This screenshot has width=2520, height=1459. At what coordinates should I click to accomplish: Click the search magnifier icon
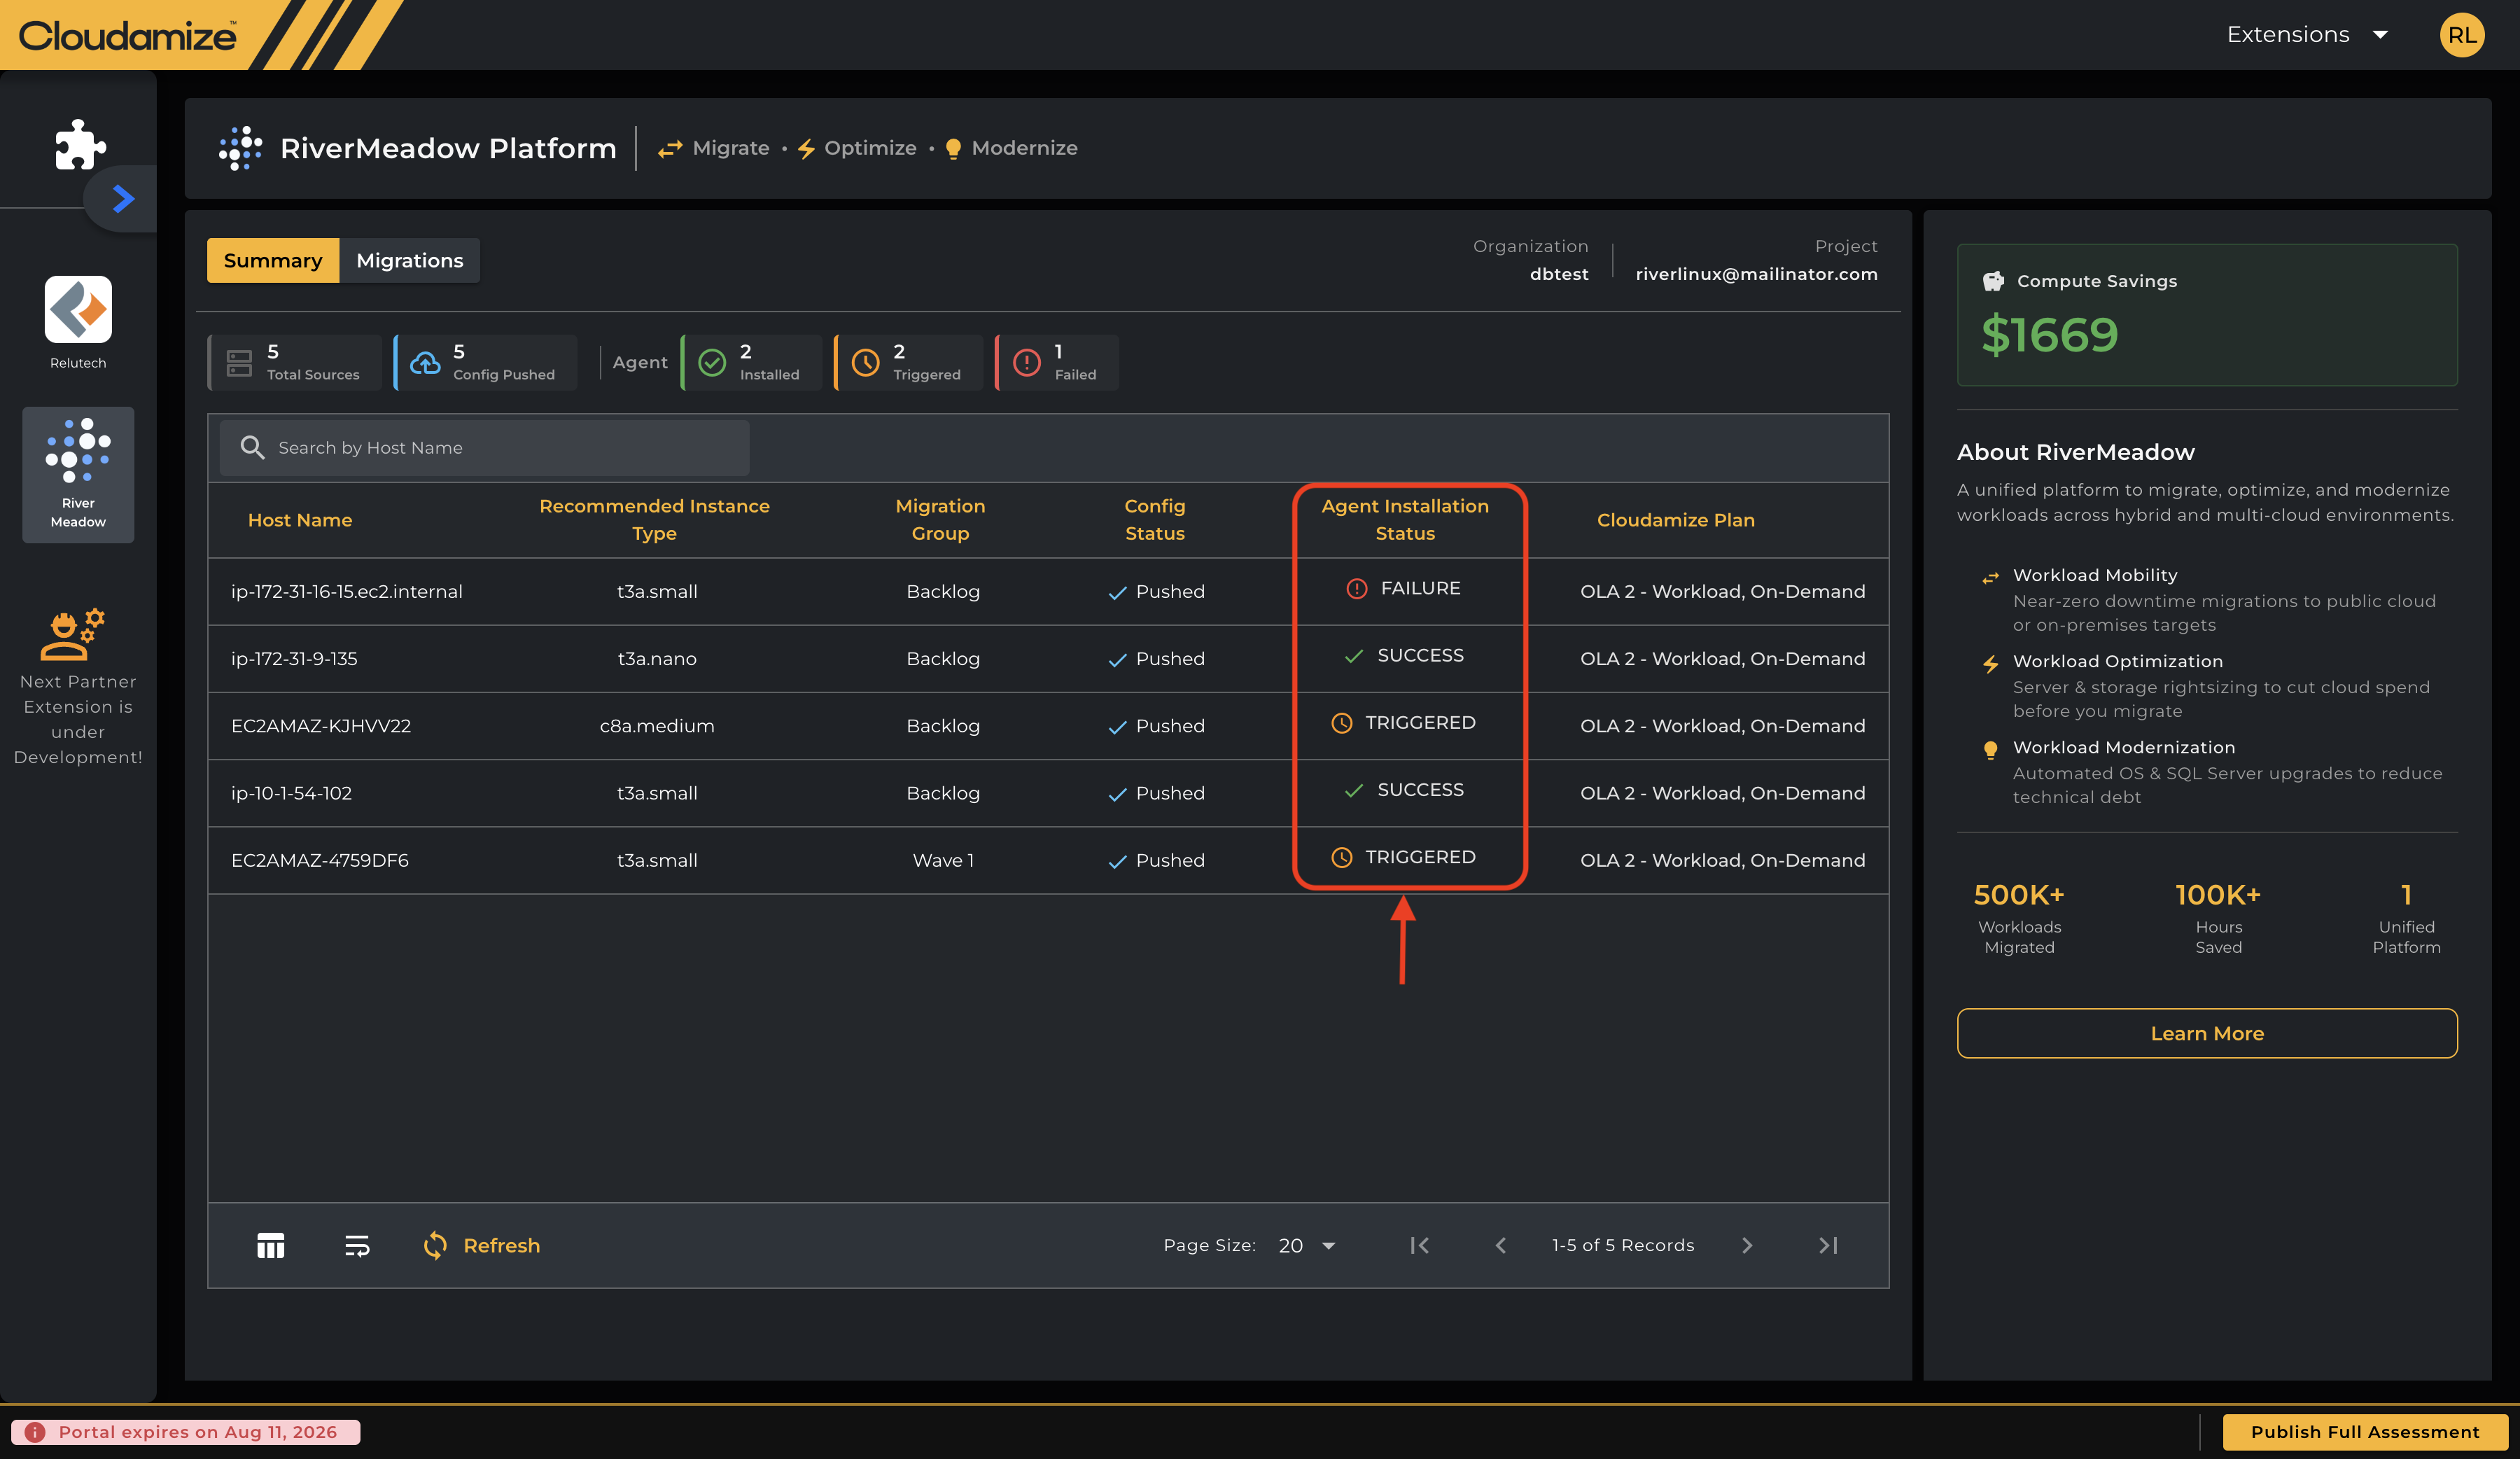point(253,448)
